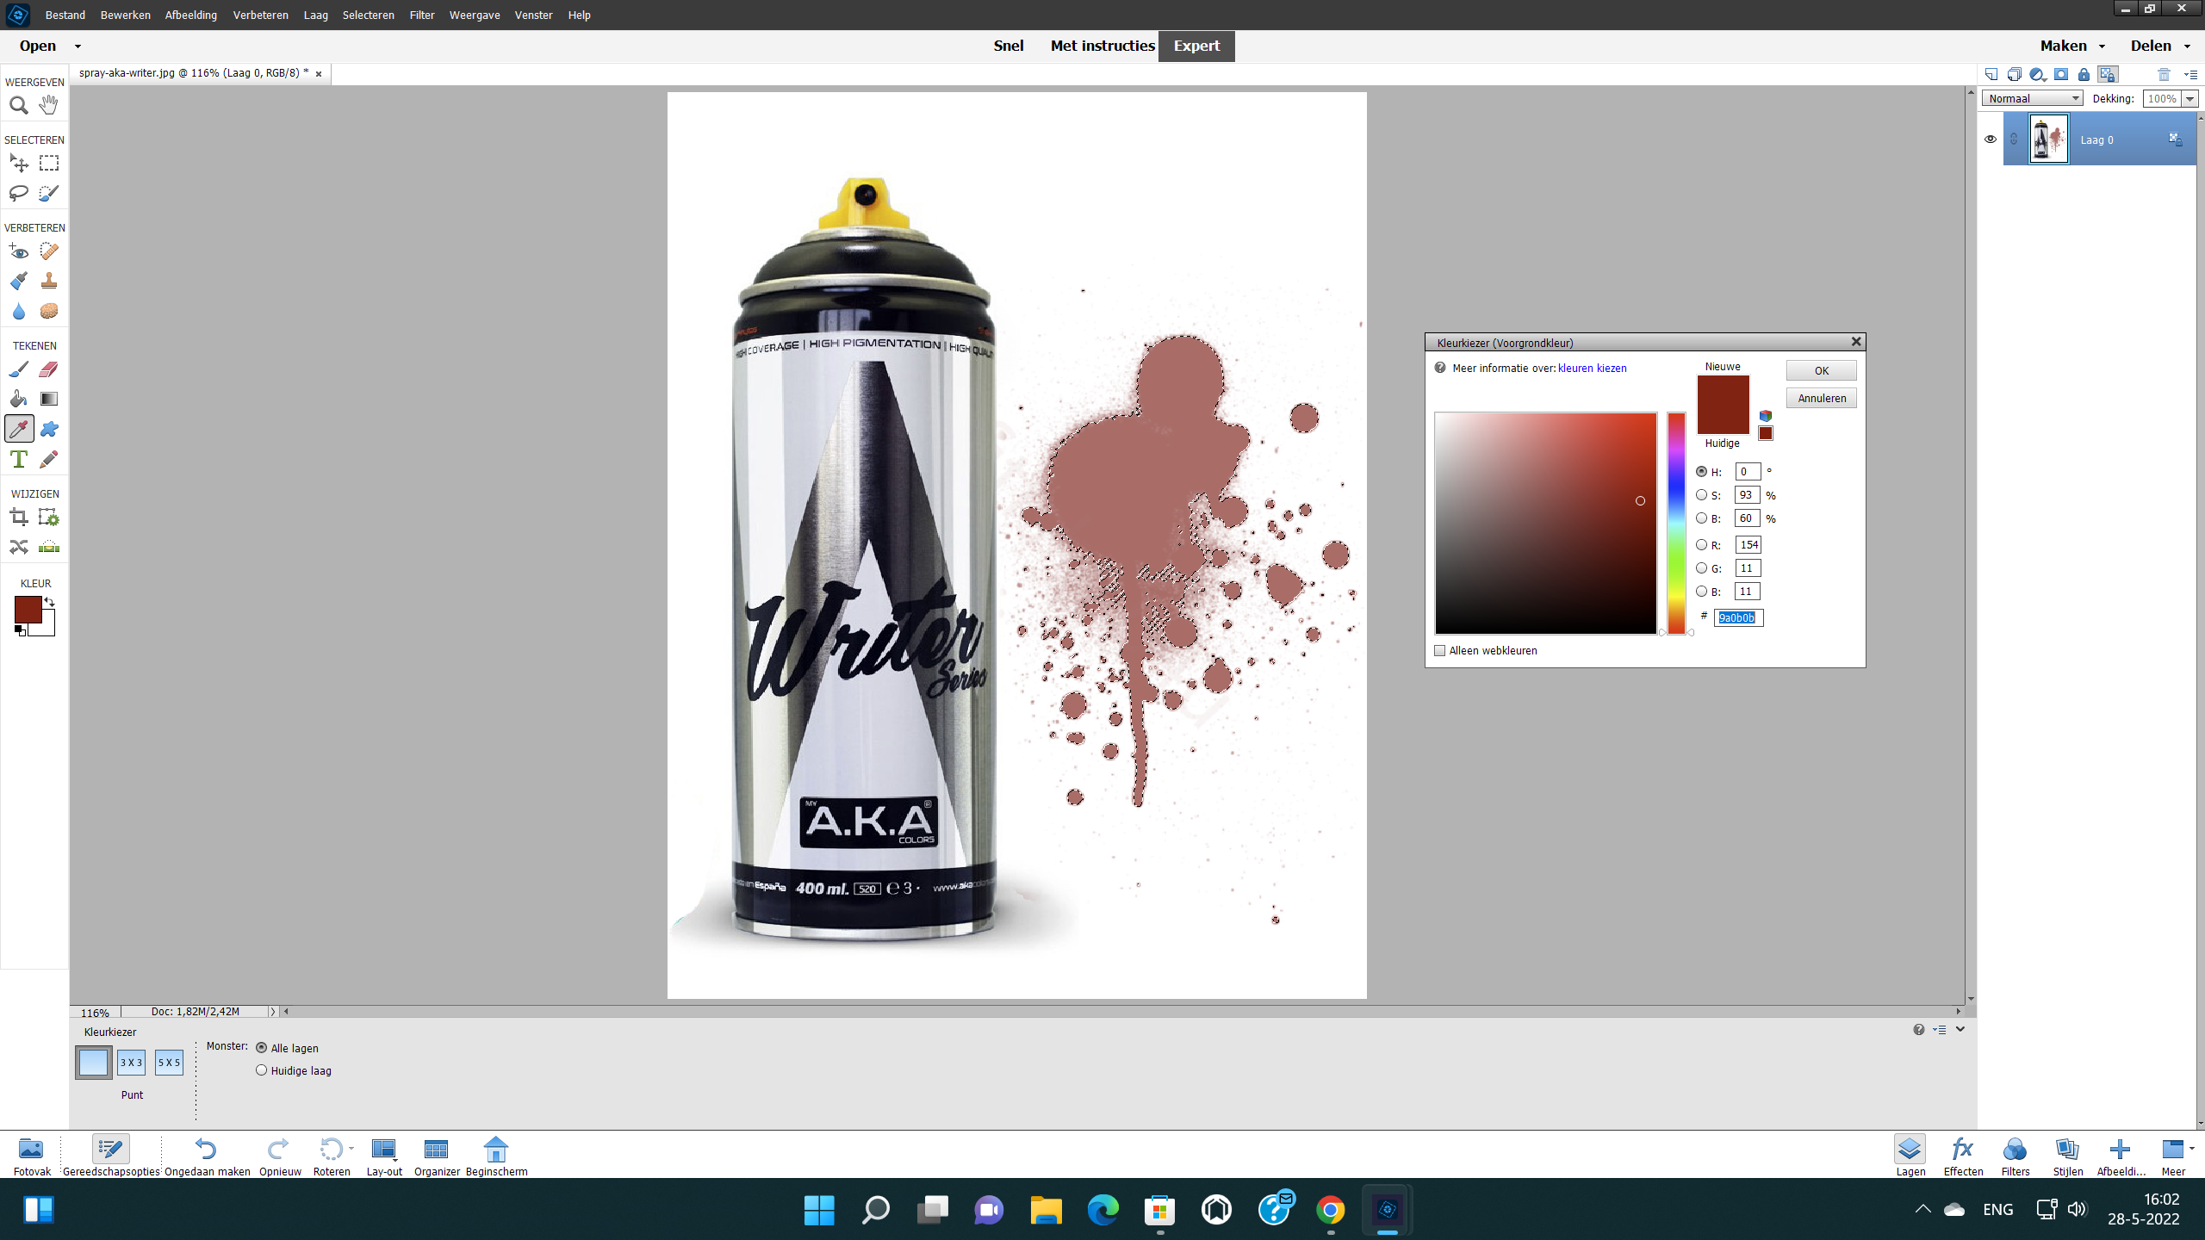Select the Huidige laag radio button
The width and height of the screenshot is (2205, 1240).
click(261, 1069)
